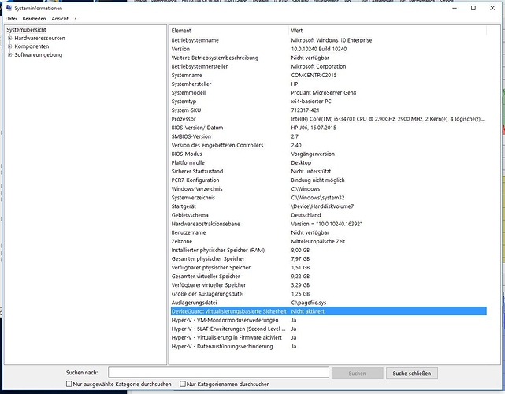Click the Suchen button

(x=357, y=373)
